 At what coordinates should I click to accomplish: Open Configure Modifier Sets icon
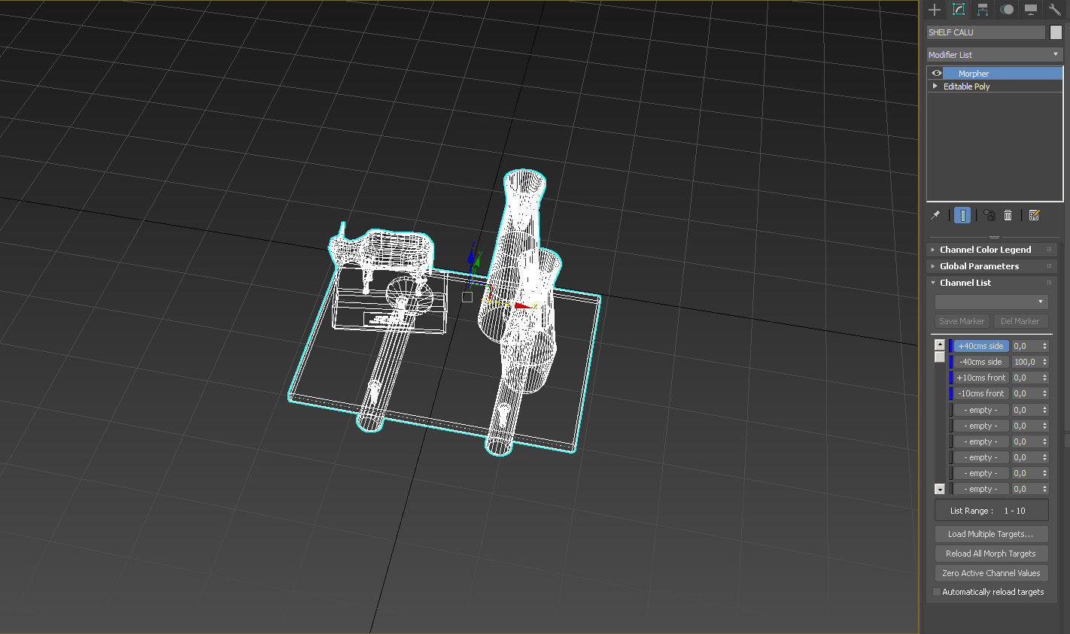tap(1034, 215)
